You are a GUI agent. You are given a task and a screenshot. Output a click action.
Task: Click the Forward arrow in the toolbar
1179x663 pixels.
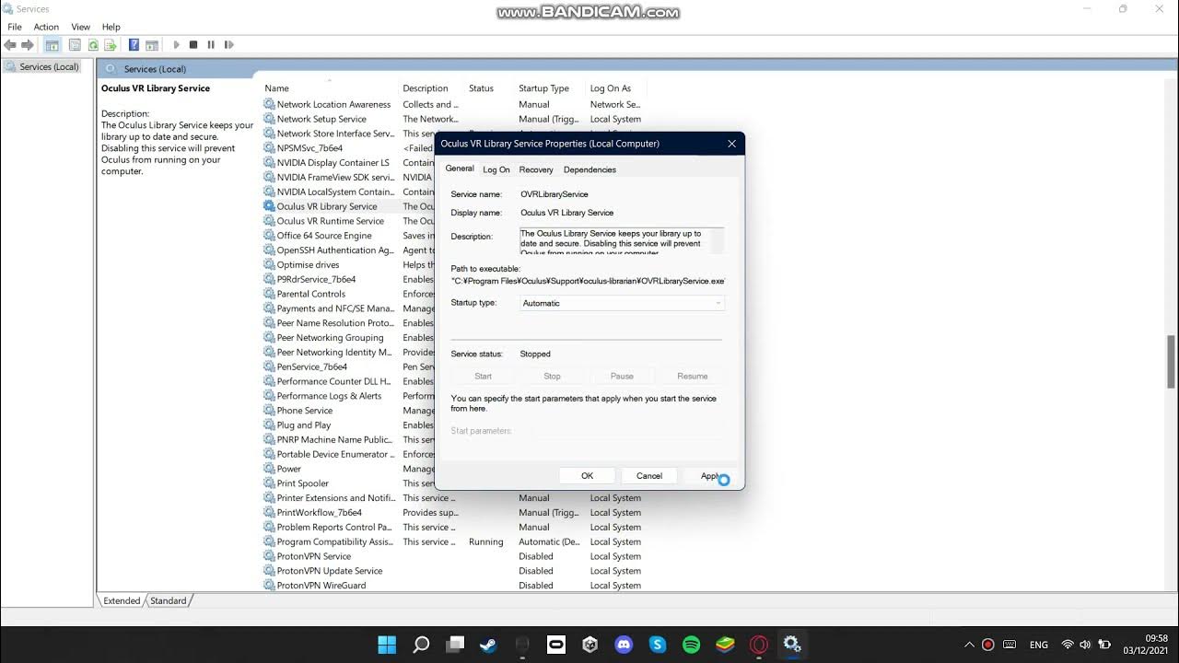[x=28, y=44]
